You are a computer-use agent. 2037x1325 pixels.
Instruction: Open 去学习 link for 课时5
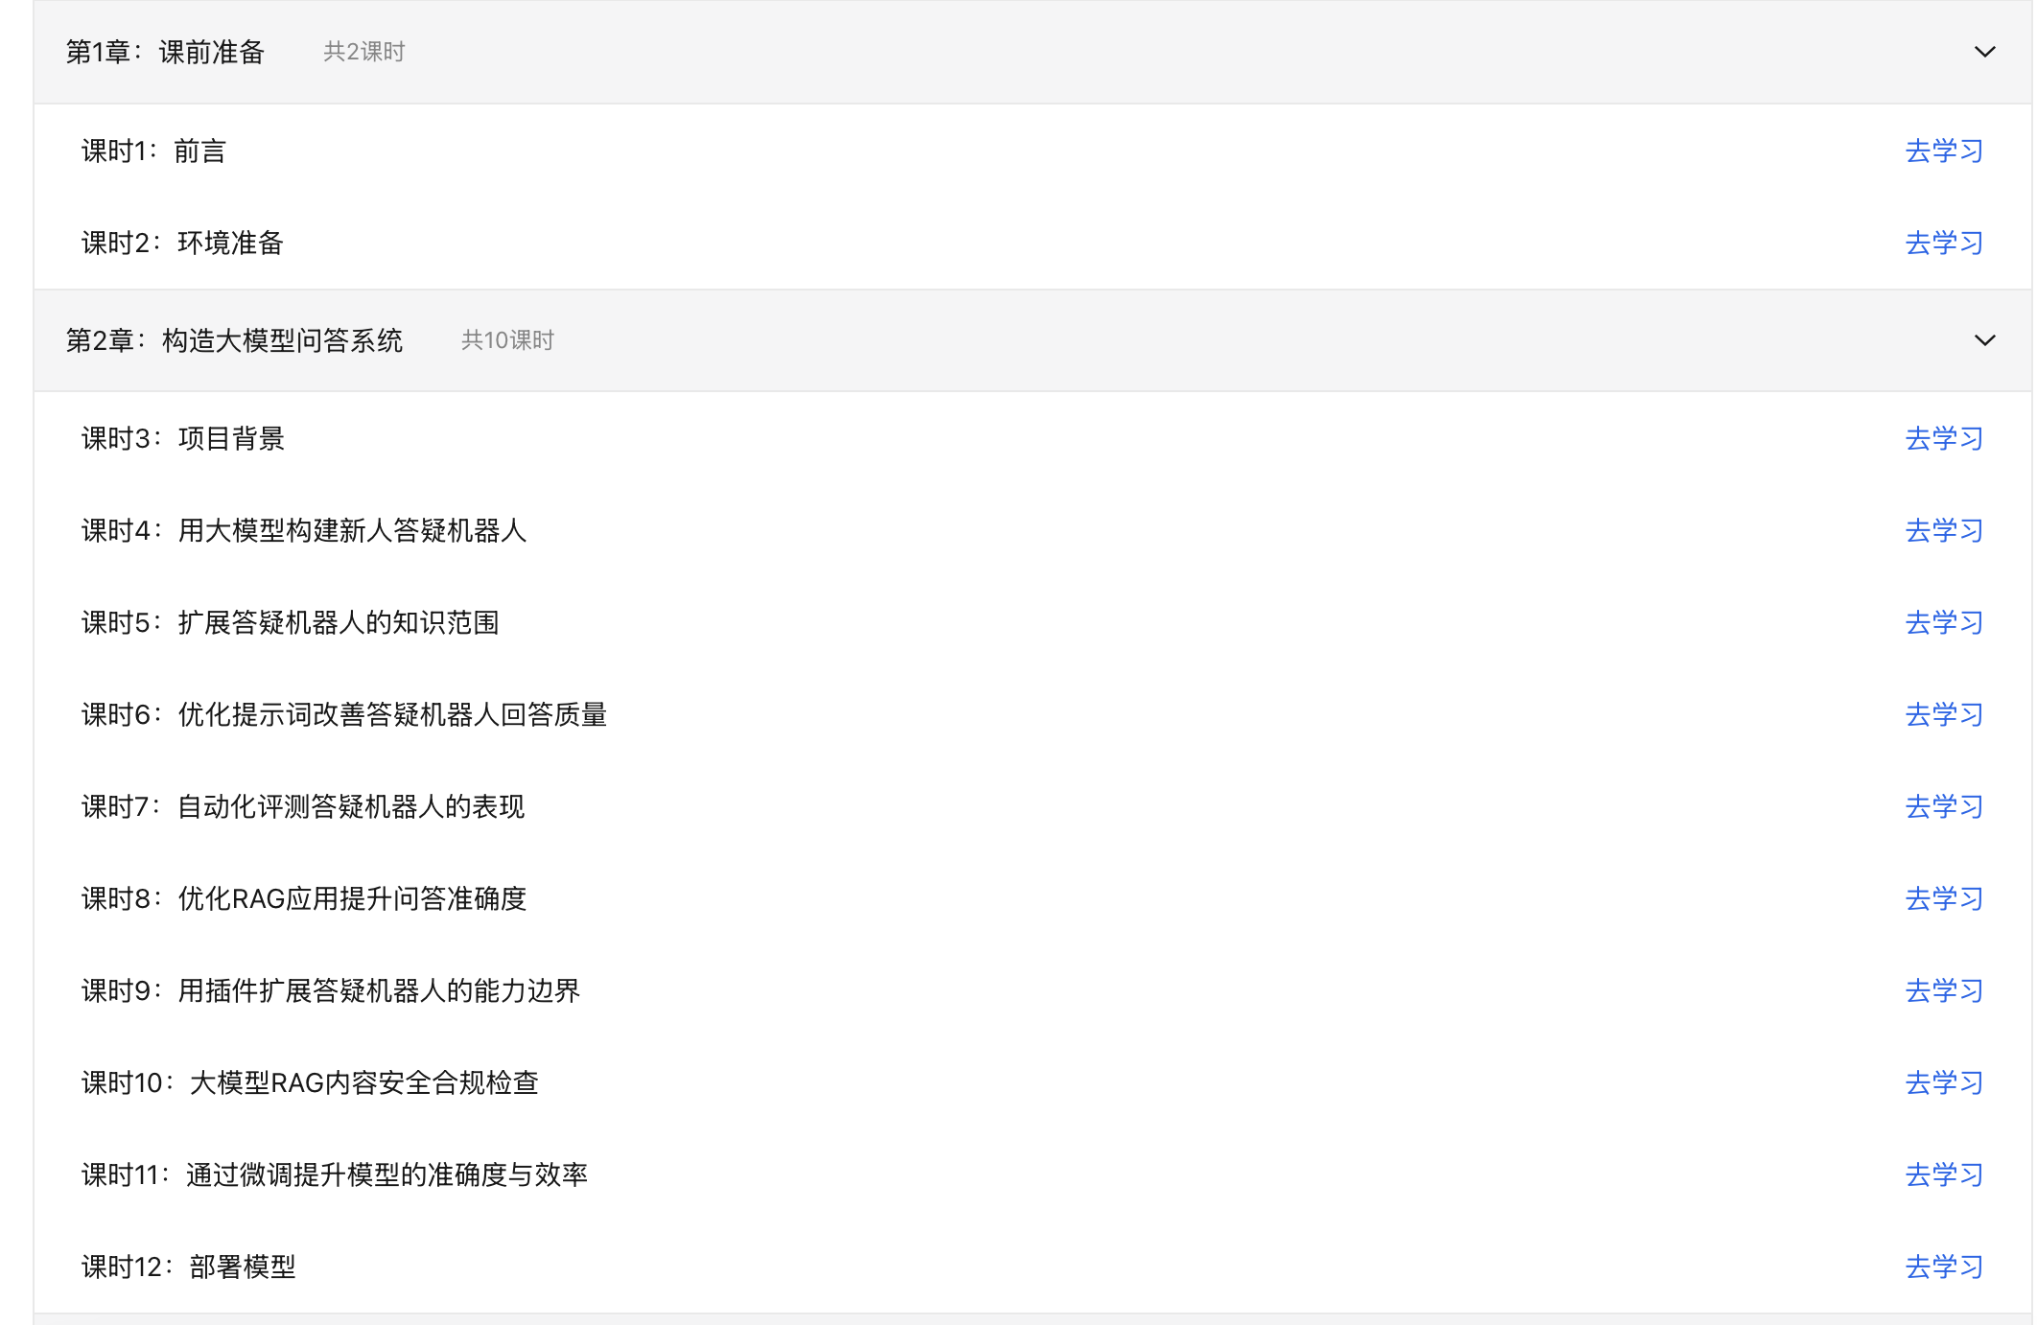[x=1943, y=623]
